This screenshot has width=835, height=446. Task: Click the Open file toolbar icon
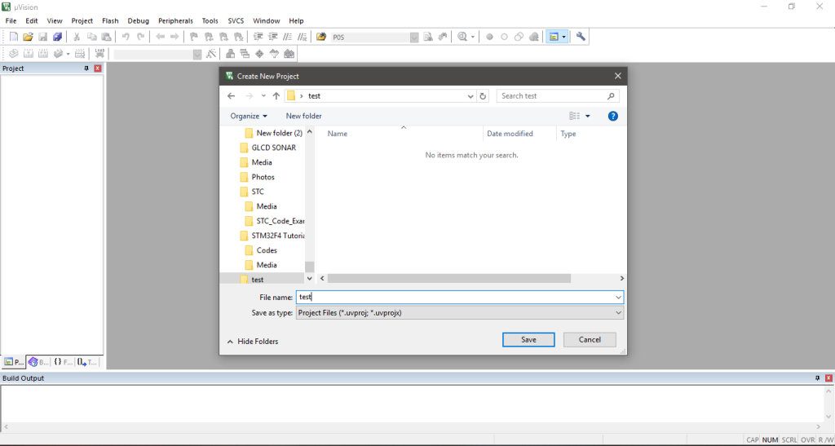click(28, 37)
